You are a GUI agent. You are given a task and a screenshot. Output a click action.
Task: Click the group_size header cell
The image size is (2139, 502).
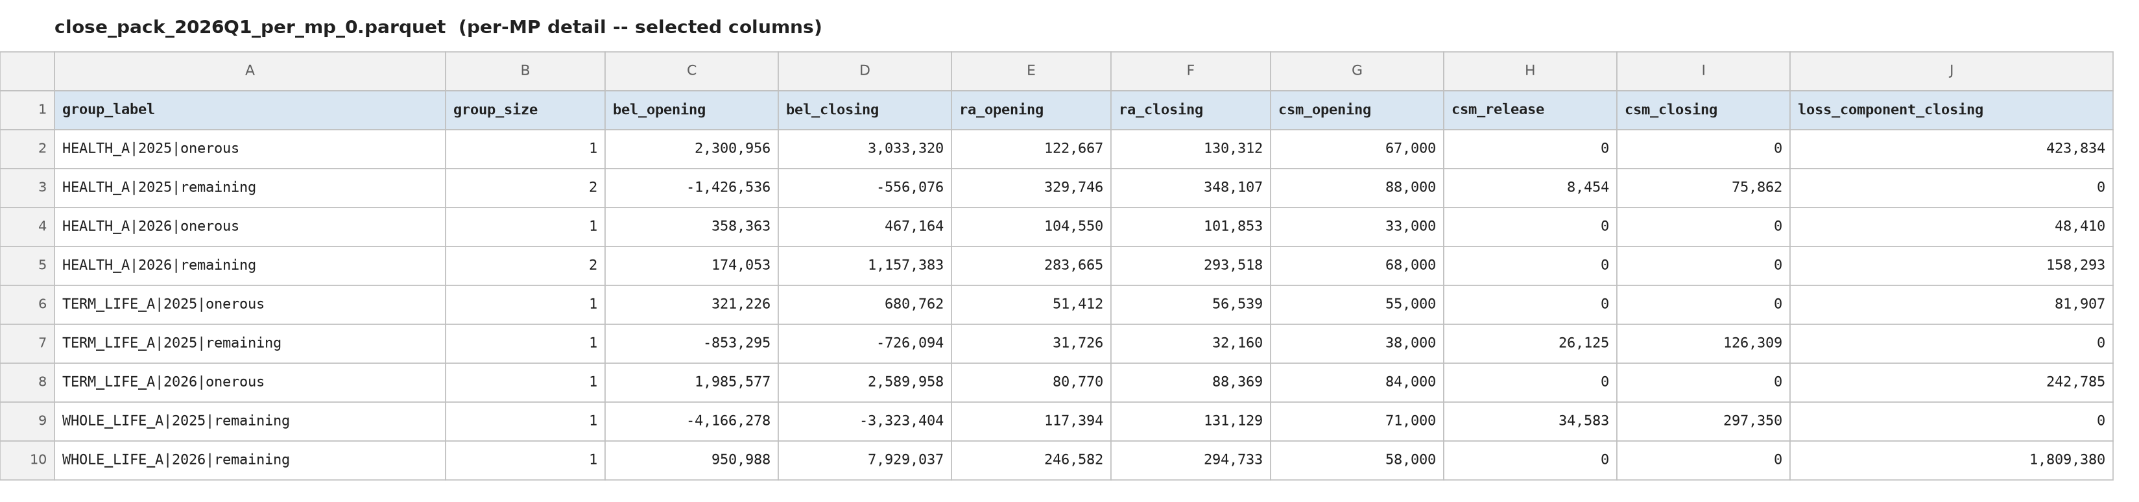click(x=525, y=110)
